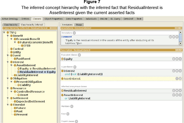Screen dimensions: 184x123
Task: Switch to the Object Properties tab
Action: tap(53, 19)
